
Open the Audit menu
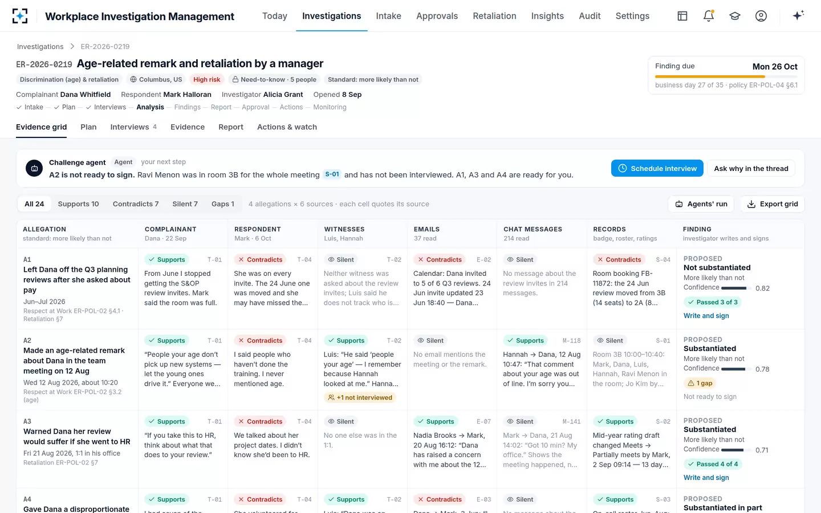coord(590,16)
